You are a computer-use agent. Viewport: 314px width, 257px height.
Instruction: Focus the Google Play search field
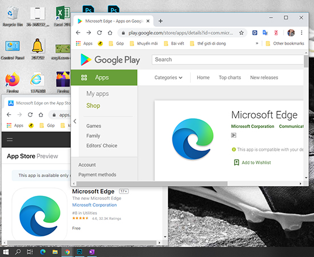(x=228, y=59)
